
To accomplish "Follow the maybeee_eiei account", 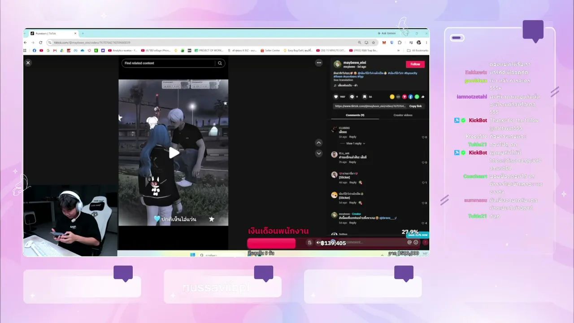I will pyautogui.click(x=415, y=64).
